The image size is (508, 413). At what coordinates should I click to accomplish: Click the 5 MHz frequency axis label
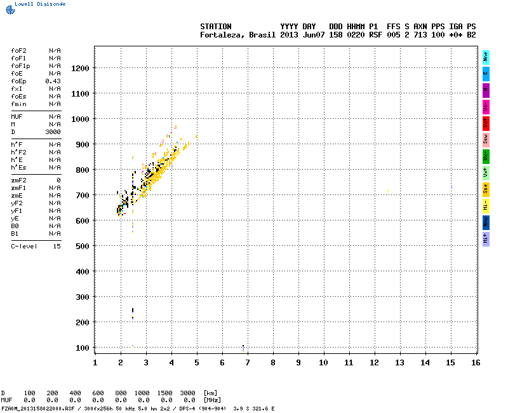click(197, 363)
